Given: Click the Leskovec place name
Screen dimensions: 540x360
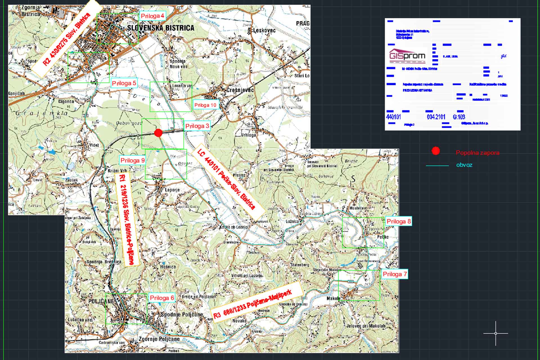Looking at the screenshot, I should (x=264, y=30).
